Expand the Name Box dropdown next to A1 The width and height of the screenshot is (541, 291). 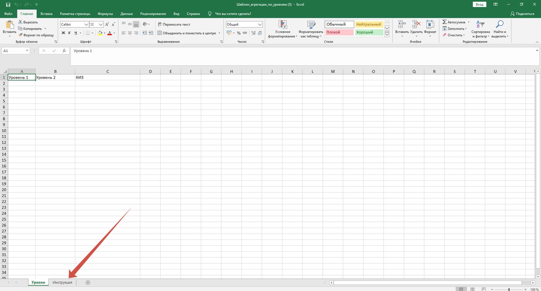27,51
